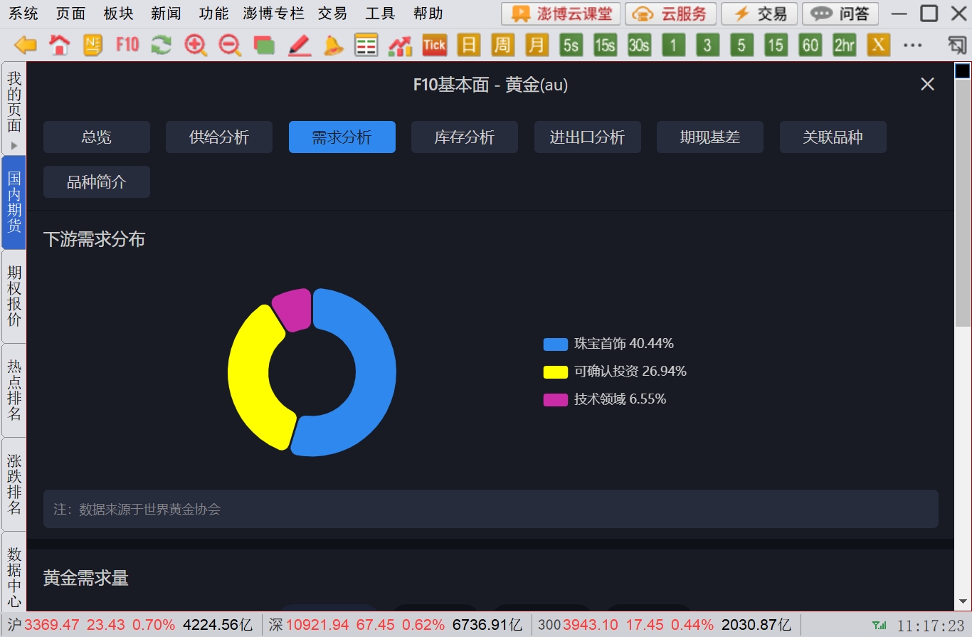
Task: Switch to the 品种简介 tab
Action: [x=97, y=182]
